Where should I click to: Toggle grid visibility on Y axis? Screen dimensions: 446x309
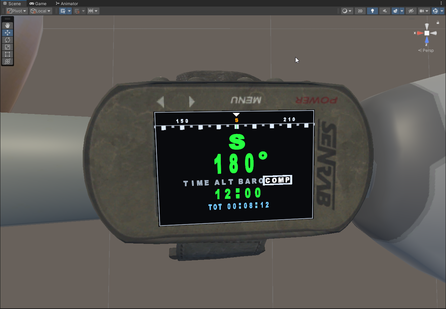tap(63, 11)
